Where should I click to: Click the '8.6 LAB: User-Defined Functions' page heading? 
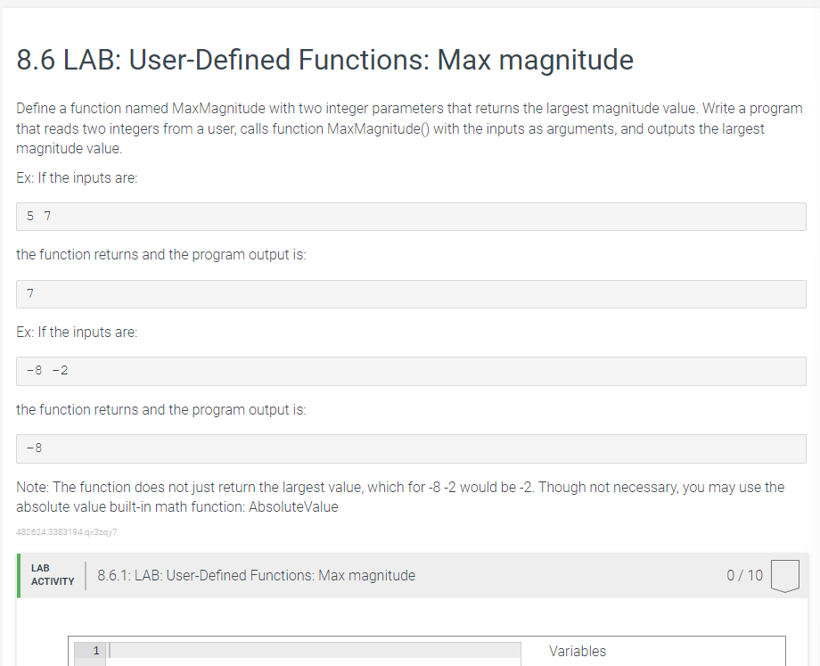[x=324, y=60]
